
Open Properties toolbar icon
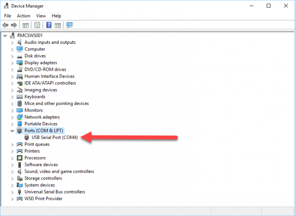coord(37,25)
